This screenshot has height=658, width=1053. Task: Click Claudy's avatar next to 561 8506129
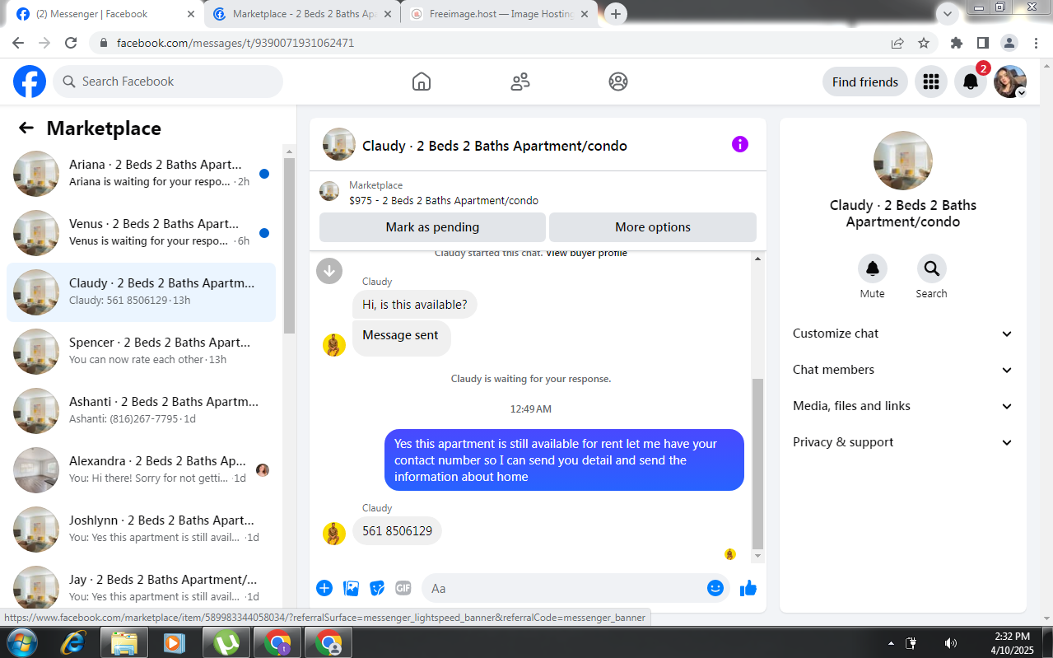pyautogui.click(x=333, y=533)
